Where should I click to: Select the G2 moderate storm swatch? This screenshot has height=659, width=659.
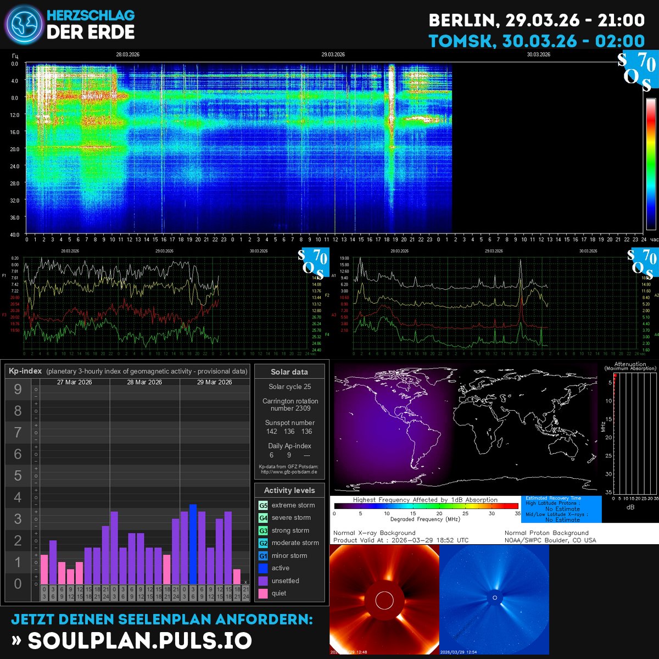pos(263,543)
